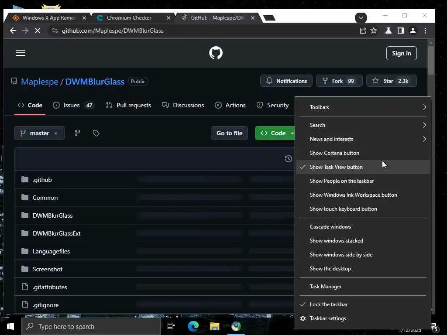This screenshot has height=335, width=447.
Task: Click the Sign in button
Action: point(402,53)
